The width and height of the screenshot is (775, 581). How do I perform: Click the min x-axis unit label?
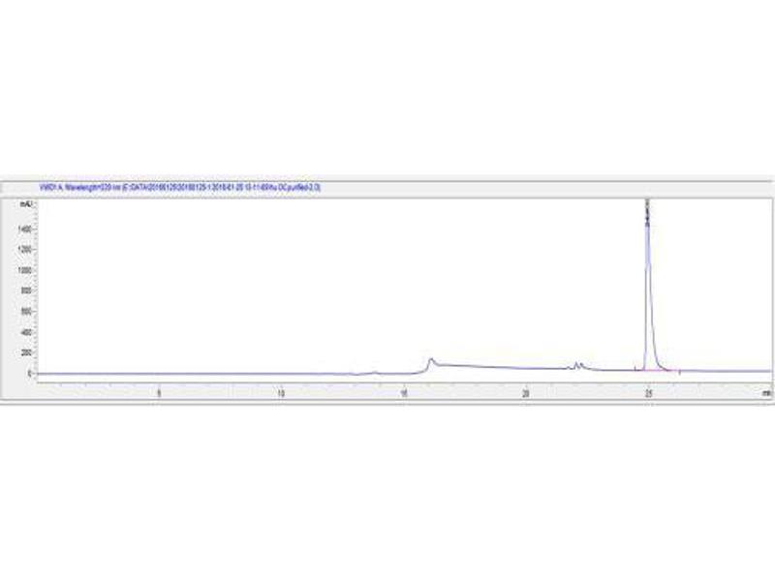click(766, 393)
